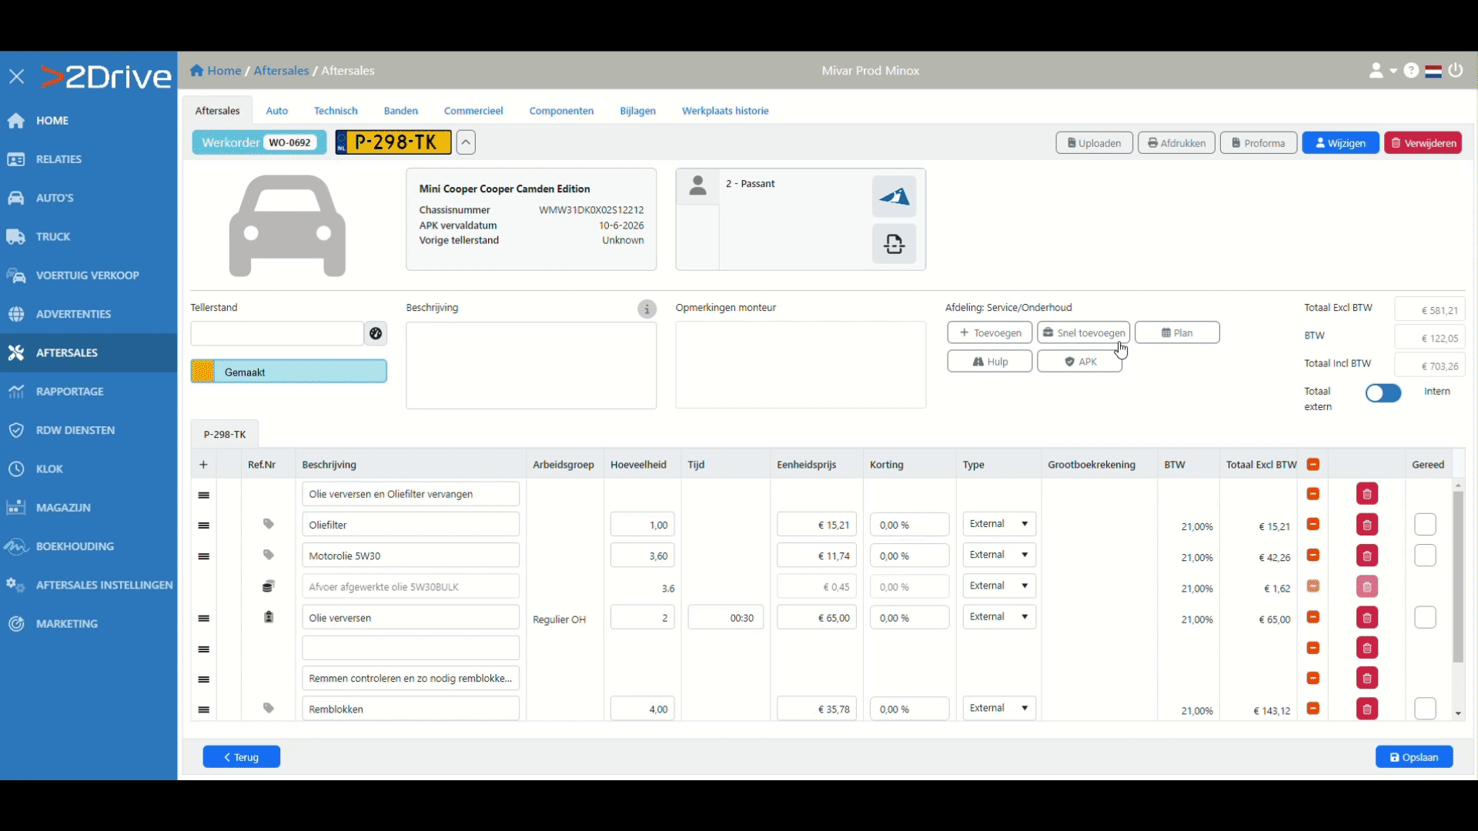
Task: Open the Type dropdown for Oliefilter row
Action: pyautogui.click(x=998, y=524)
